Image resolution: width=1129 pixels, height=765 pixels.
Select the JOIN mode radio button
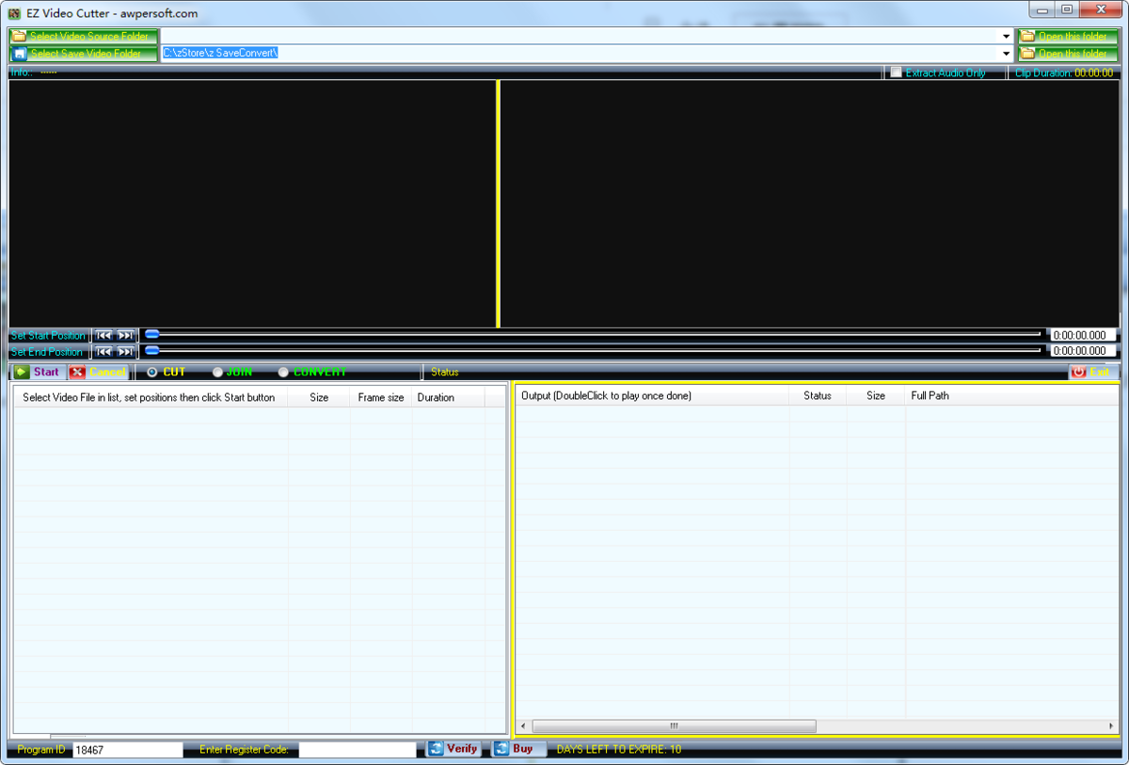(x=217, y=372)
